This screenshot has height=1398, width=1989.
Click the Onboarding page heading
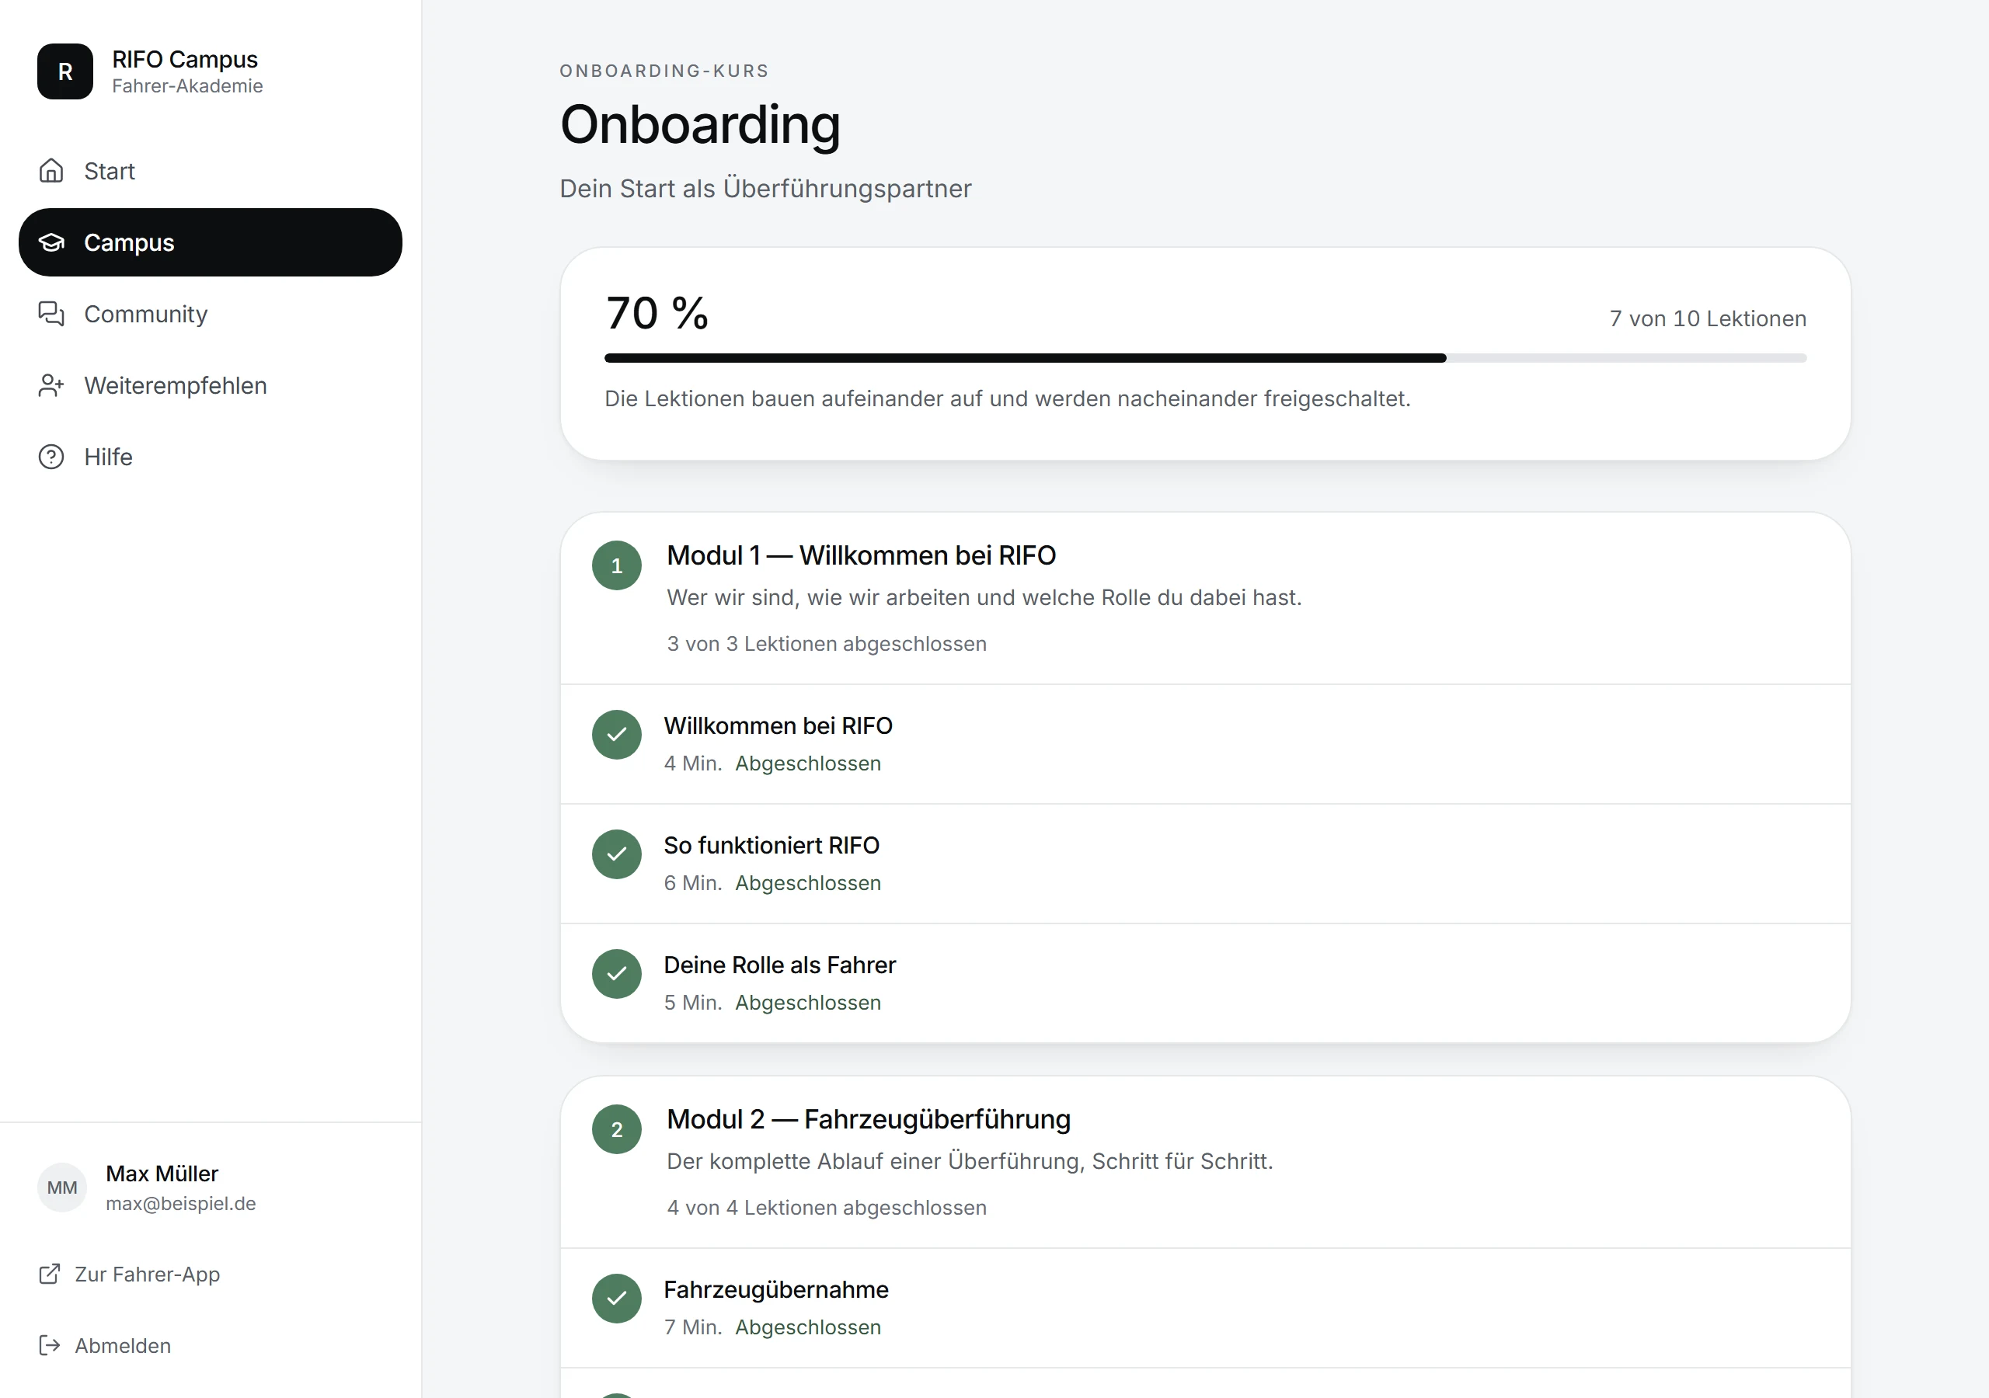click(x=700, y=125)
